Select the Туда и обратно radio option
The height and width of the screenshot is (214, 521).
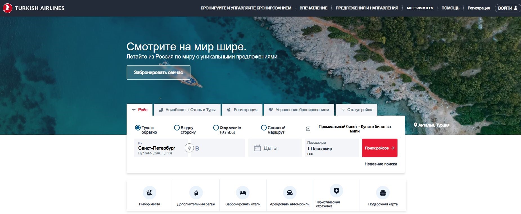point(138,128)
